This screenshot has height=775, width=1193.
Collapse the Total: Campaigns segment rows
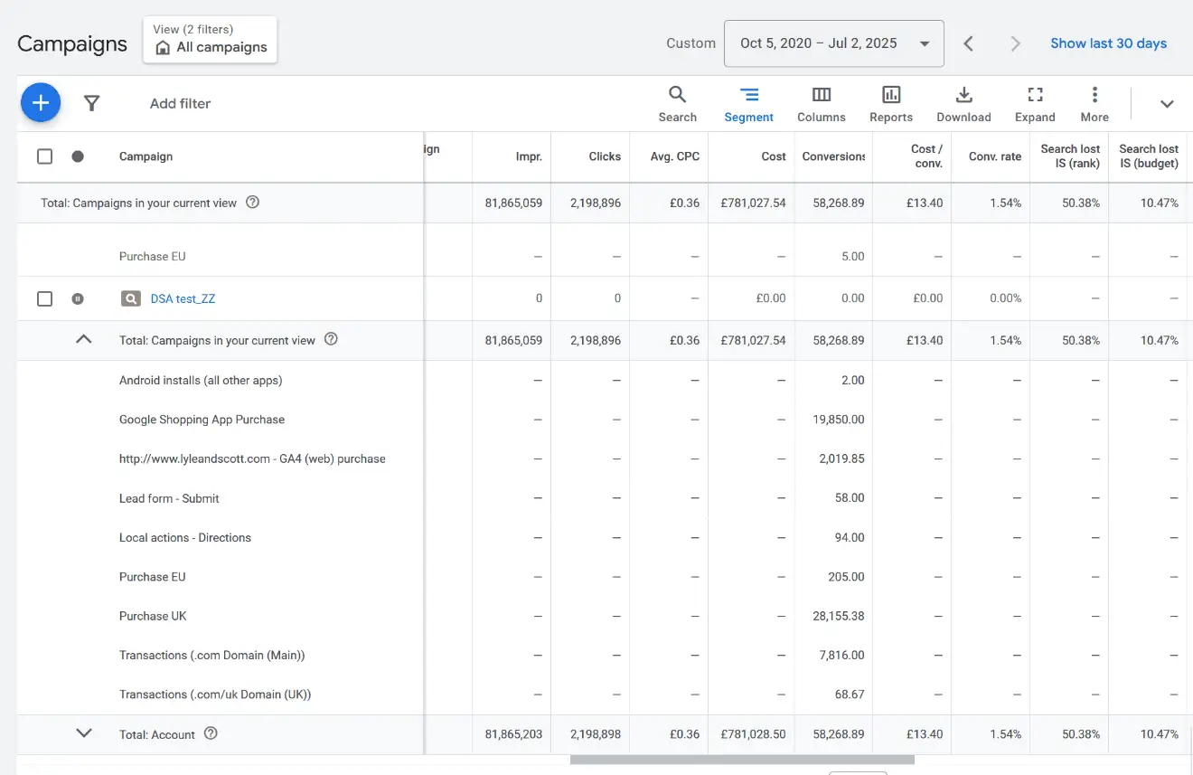83,339
